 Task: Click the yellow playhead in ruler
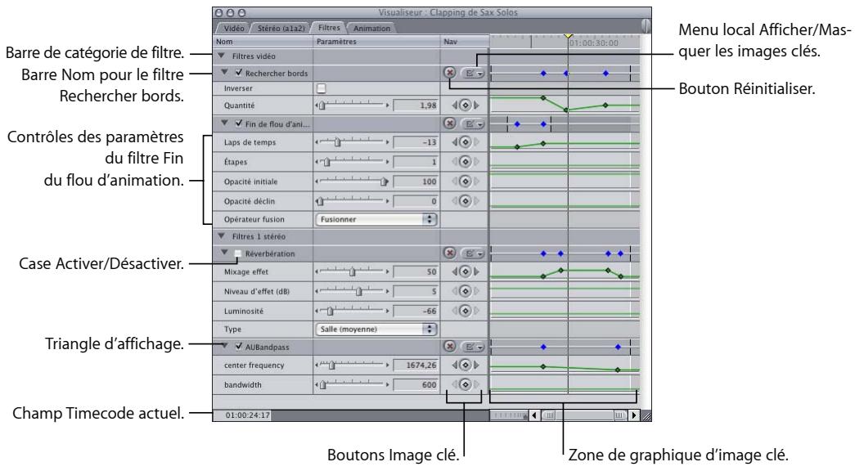[568, 35]
